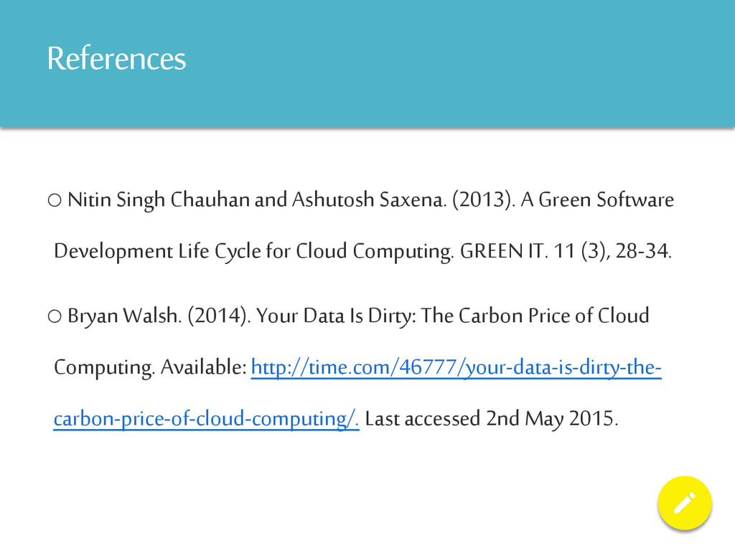Click Your Data Is Dirty title text
Viewport: 735px width, 551px height.
tap(336, 316)
